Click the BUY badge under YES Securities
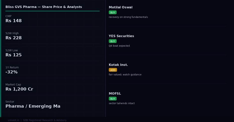The image size is (234, 122). pos(113,41)
